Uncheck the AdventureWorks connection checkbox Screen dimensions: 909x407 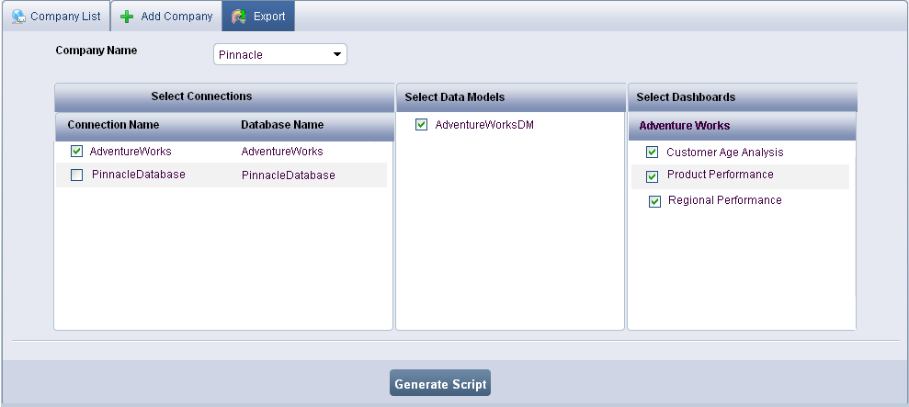point(77,152)
